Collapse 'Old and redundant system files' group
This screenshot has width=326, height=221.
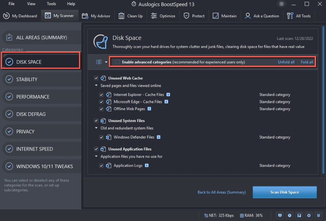coord(96,128)
